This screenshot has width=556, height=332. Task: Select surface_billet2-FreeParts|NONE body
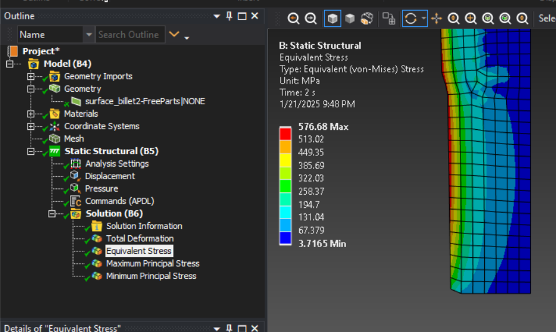click(145, 101)
